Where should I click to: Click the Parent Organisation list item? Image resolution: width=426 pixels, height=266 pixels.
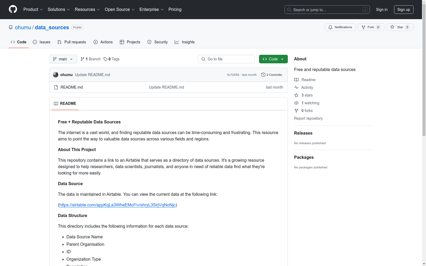(85, 244)
